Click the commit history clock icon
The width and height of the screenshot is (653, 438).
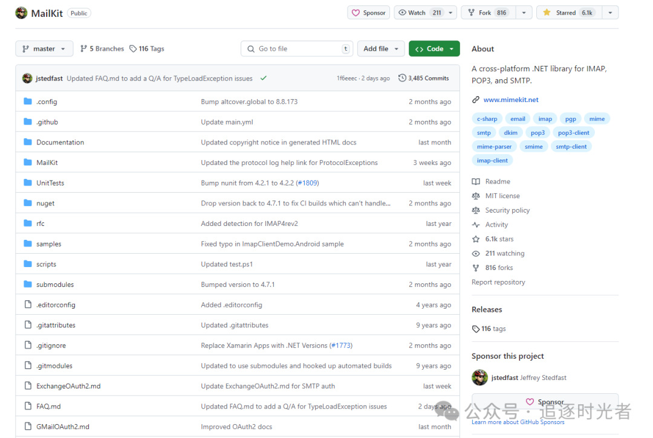(402, 78)
